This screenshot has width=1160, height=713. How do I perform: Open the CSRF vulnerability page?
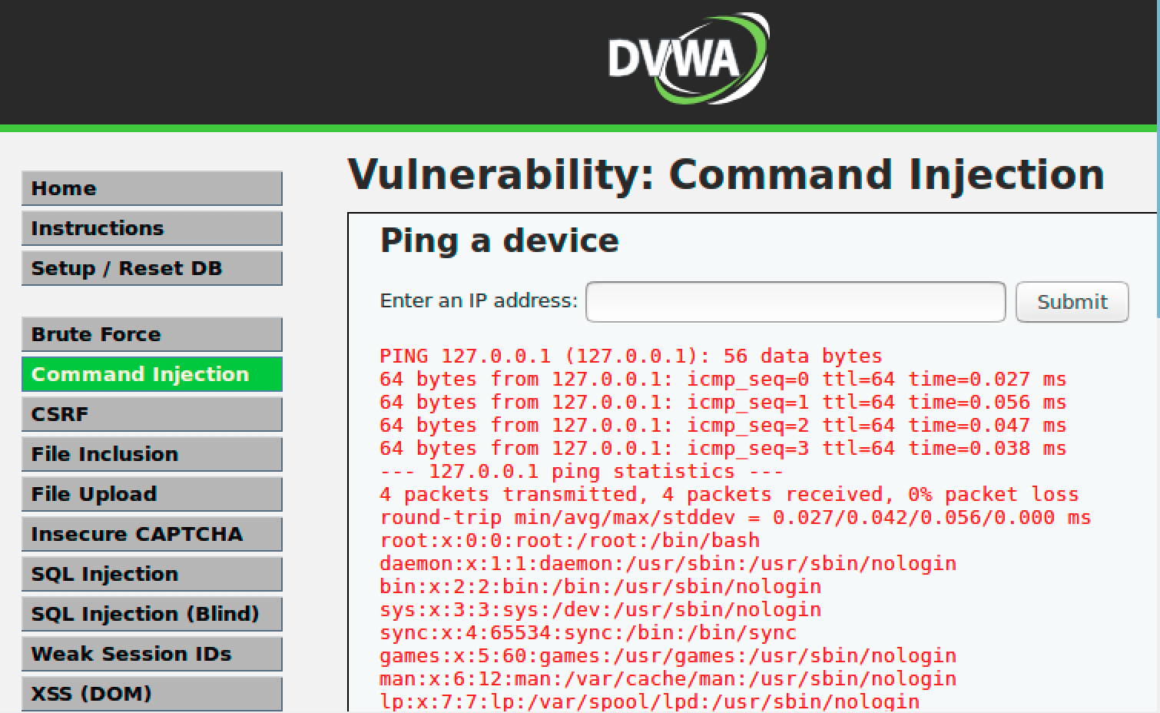[x=152, y=414]
